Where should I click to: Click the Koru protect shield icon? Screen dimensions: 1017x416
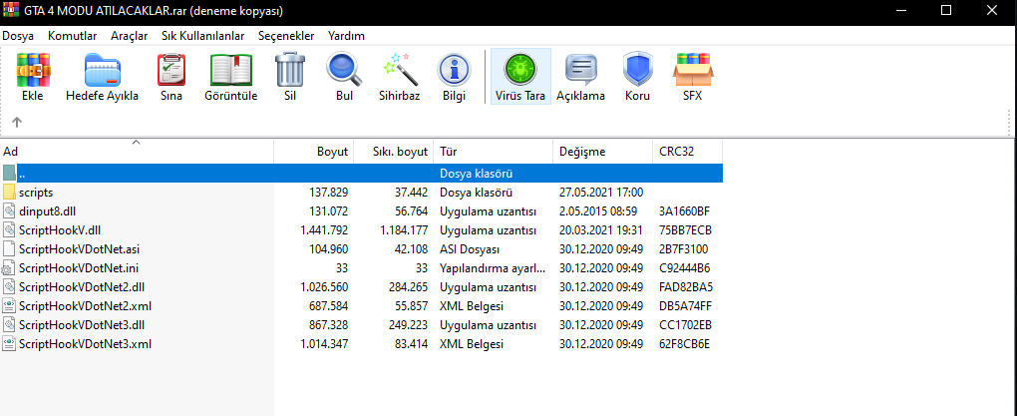(x=637, y=70)
